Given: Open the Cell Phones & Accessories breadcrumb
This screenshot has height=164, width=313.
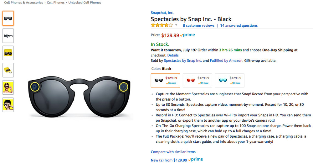Looking at the screenshot, I should [x=23, y=3].
